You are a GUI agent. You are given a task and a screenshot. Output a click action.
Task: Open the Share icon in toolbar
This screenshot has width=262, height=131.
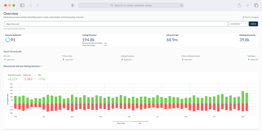[239, 5]
